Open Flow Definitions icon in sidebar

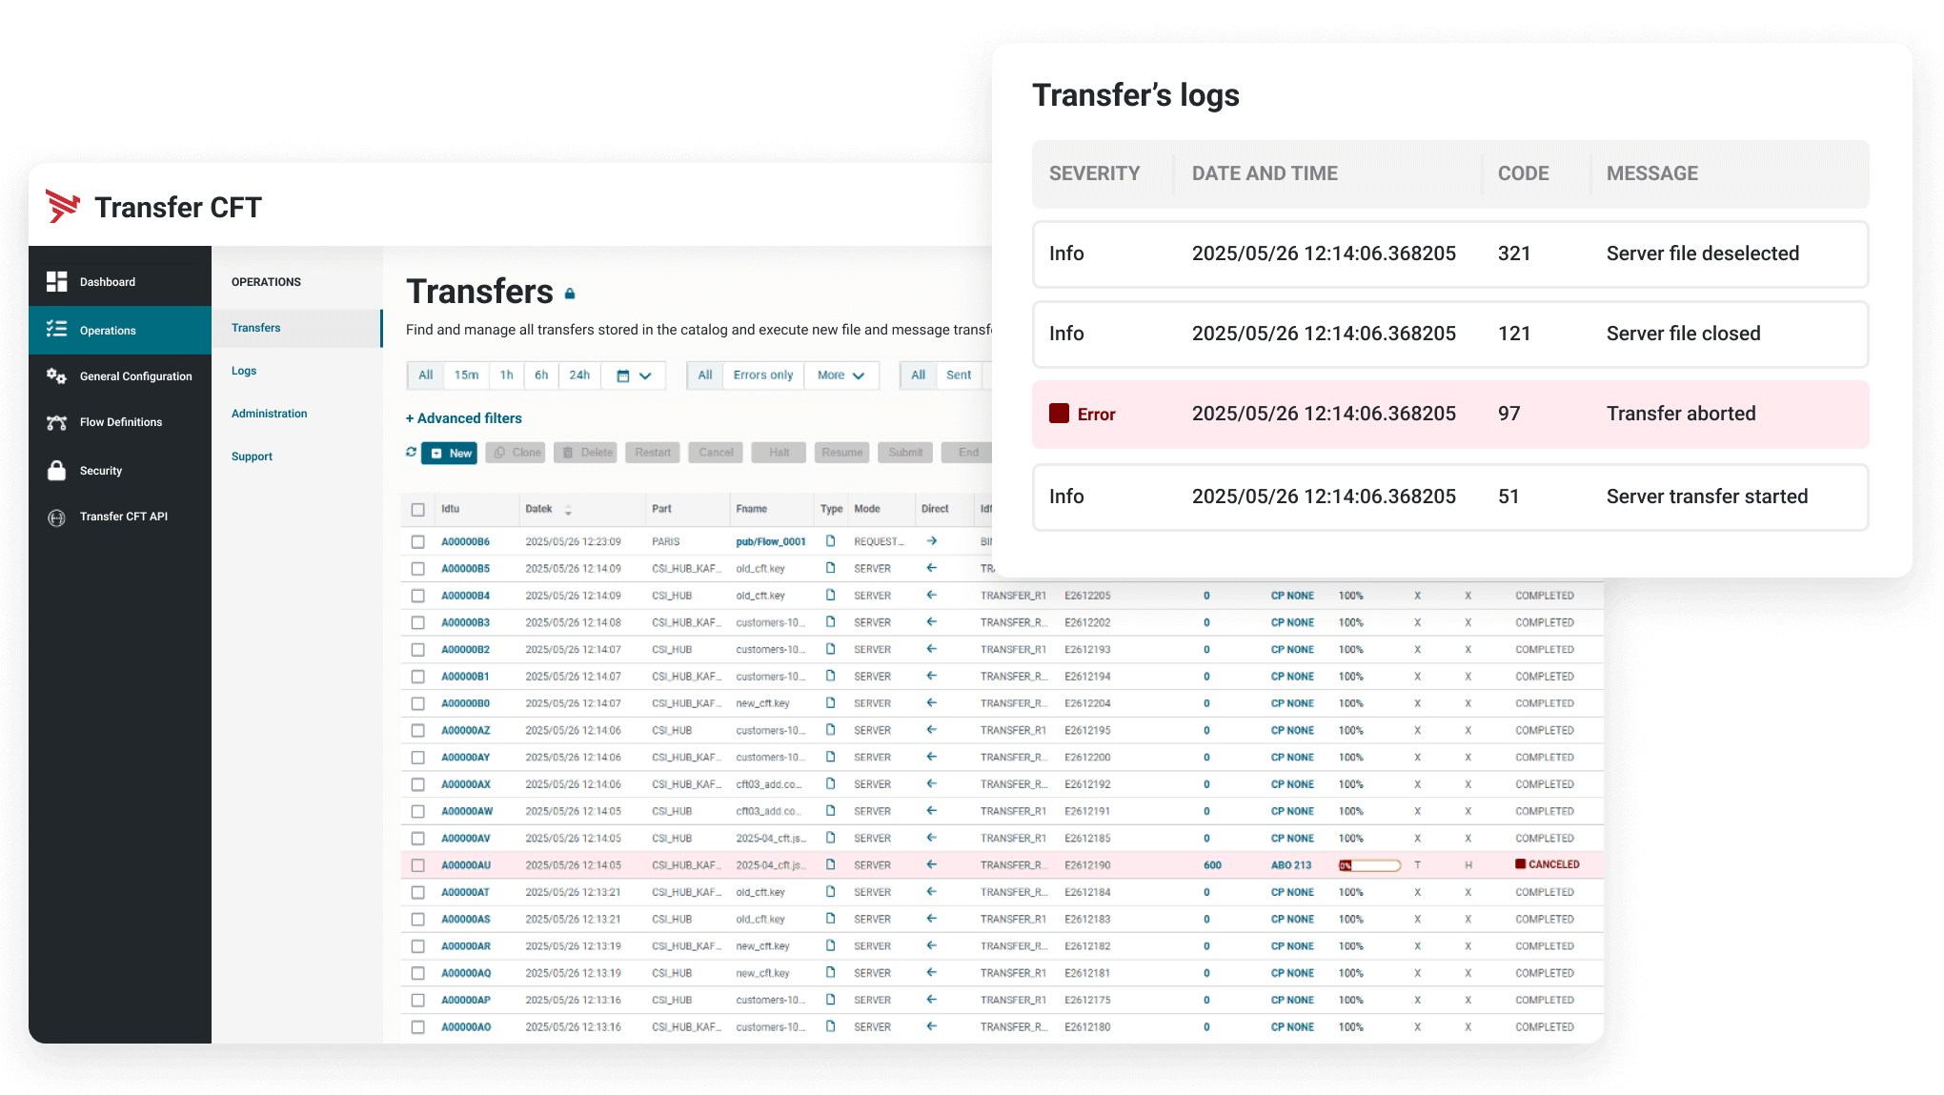(57, 422)
